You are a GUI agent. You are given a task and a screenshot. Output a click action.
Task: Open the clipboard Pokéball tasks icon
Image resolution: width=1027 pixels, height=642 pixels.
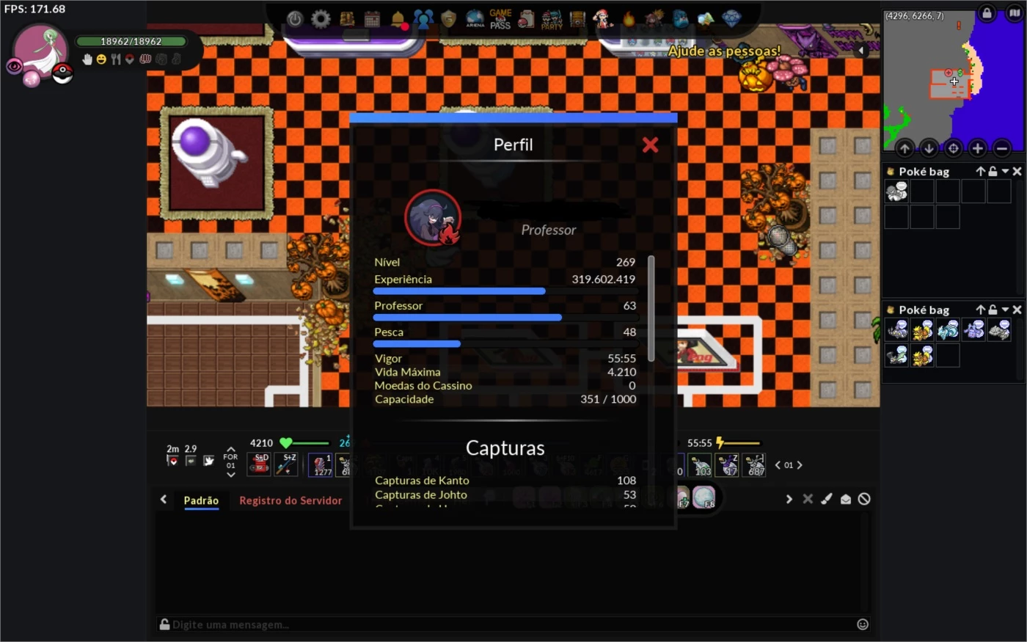coord(526,19)
